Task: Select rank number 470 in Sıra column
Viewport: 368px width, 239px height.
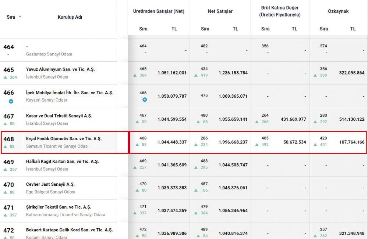Action: tap(9, 185)
